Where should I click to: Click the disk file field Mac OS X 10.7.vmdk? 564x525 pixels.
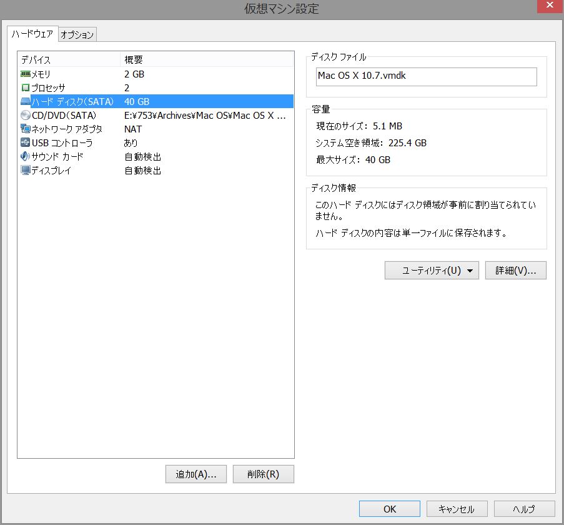tap(426, 77)
